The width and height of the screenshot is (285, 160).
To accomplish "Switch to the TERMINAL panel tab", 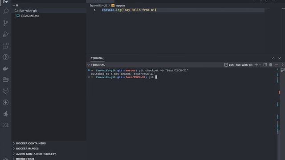I will (x=98, y=58).
